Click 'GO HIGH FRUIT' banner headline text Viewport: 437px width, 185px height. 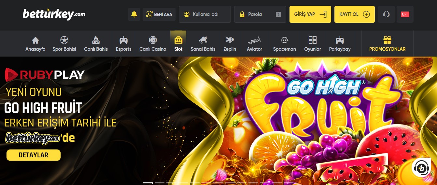pos(43,108)
